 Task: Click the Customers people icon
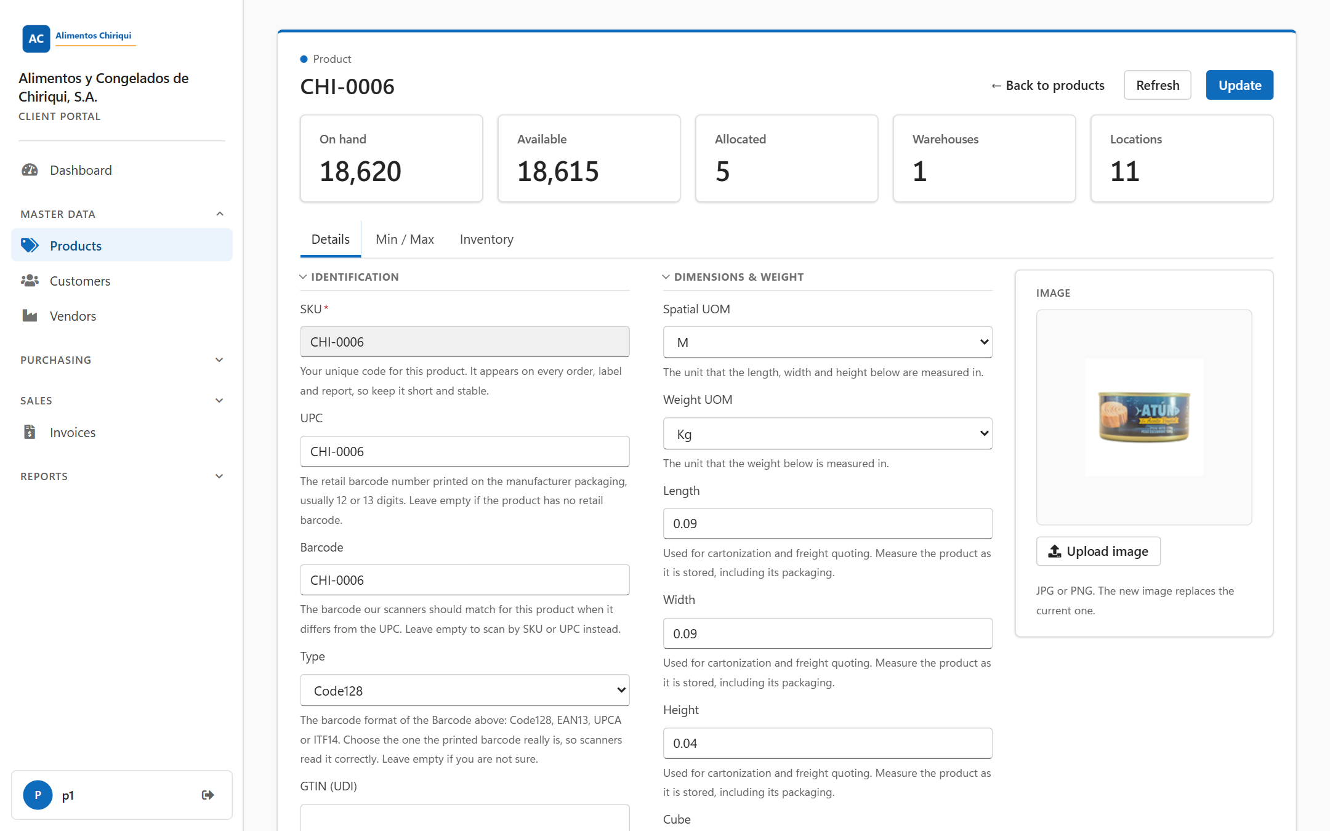click(30, 281)
